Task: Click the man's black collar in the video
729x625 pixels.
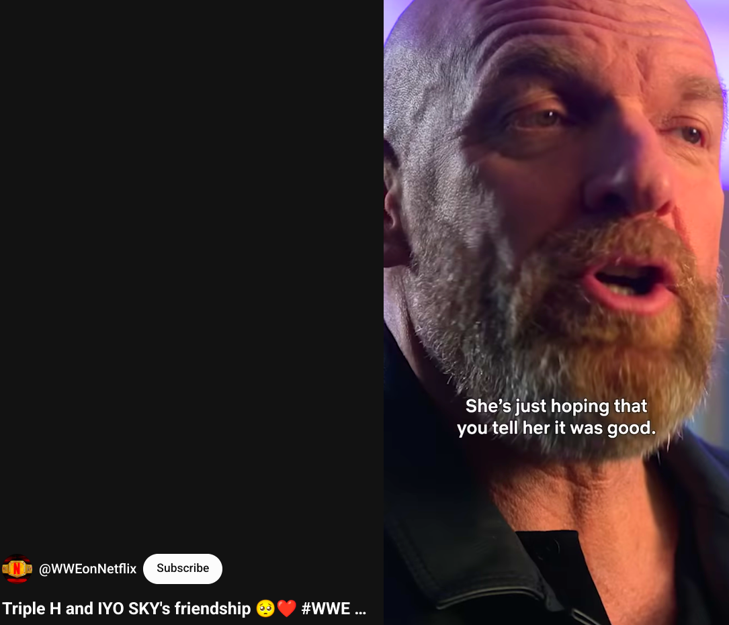Action: [x=465, y=558]
